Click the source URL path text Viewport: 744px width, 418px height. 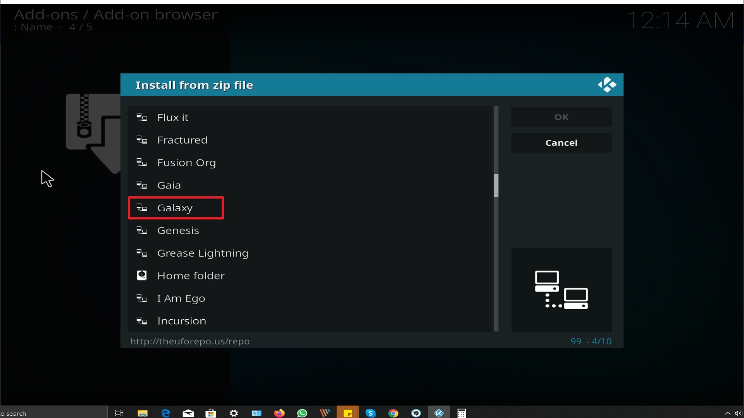pos(190,341)
